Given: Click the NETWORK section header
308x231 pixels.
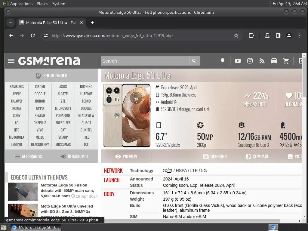Looking at the screenshot, I should tap(113, 171).
